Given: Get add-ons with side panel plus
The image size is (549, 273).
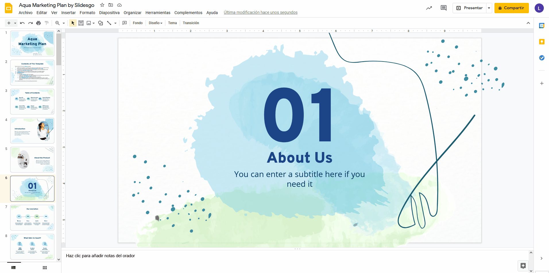Looking at the screenshot, I should tap(542, 83).
